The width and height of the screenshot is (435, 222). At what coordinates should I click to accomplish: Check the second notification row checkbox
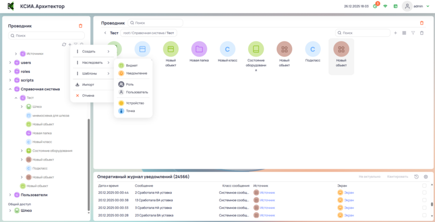point(424,200)
